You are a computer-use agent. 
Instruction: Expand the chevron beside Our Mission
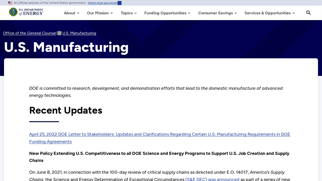pos(112,13)
